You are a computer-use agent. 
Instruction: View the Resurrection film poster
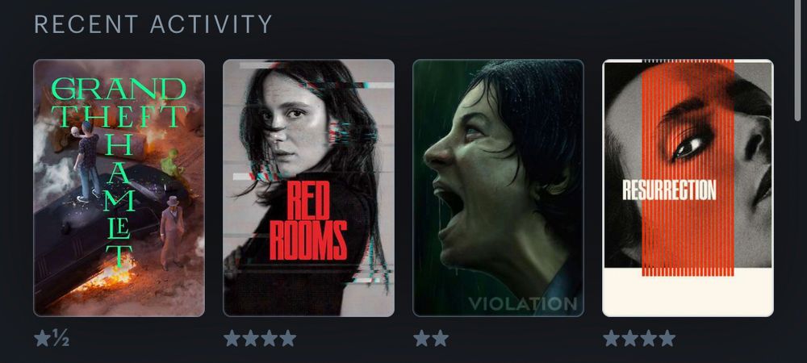pos(688,188)
